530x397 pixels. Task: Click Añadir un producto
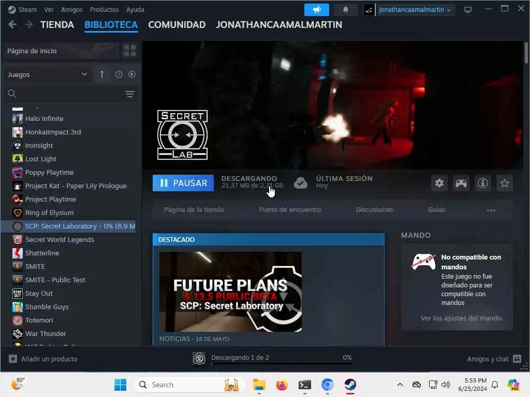[x=49, y=359]
